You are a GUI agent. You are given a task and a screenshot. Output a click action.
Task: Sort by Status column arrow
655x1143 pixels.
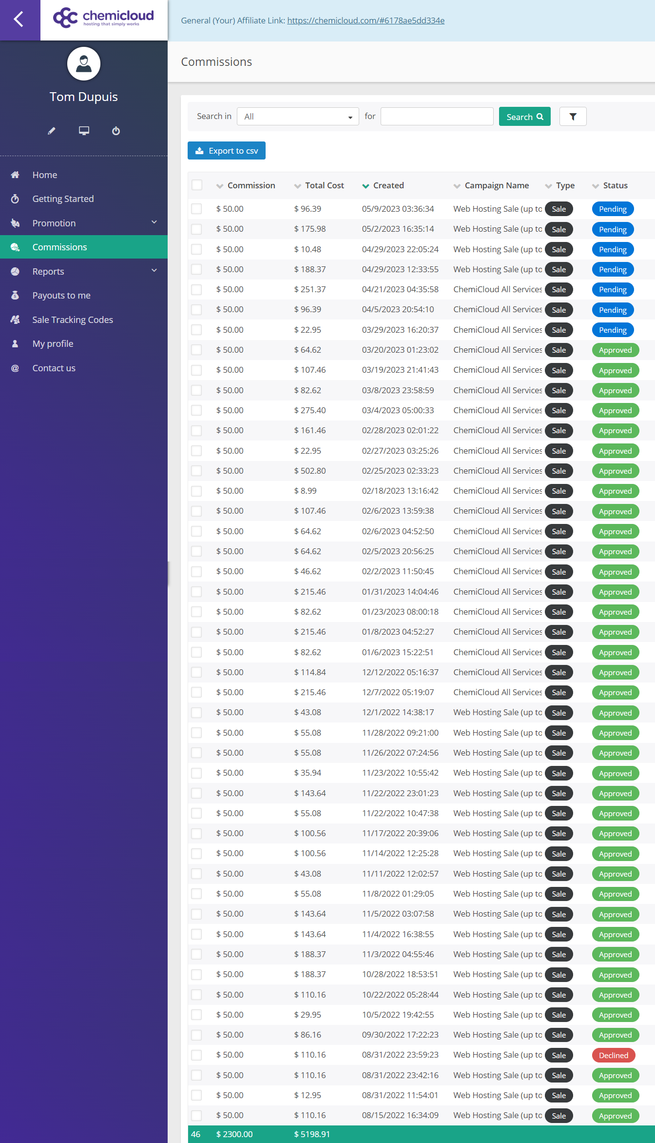(x=596, y=186)
